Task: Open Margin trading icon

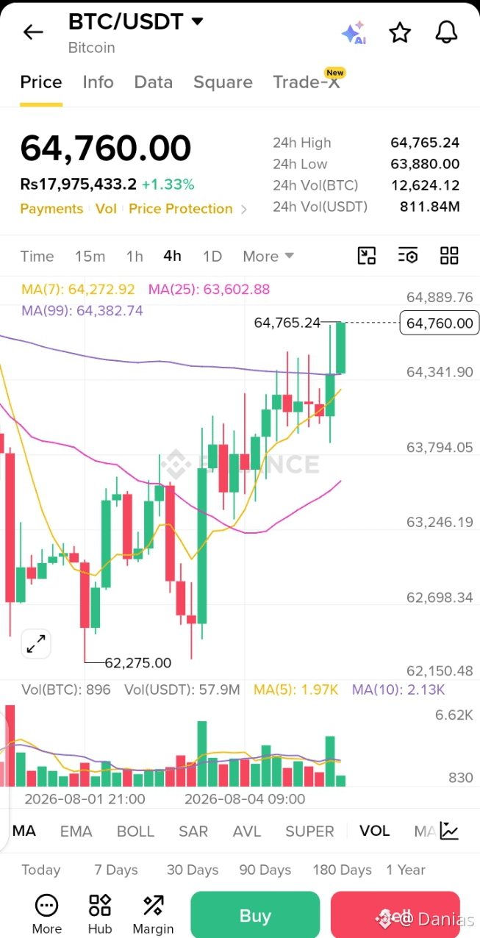Action: point(153,914)
